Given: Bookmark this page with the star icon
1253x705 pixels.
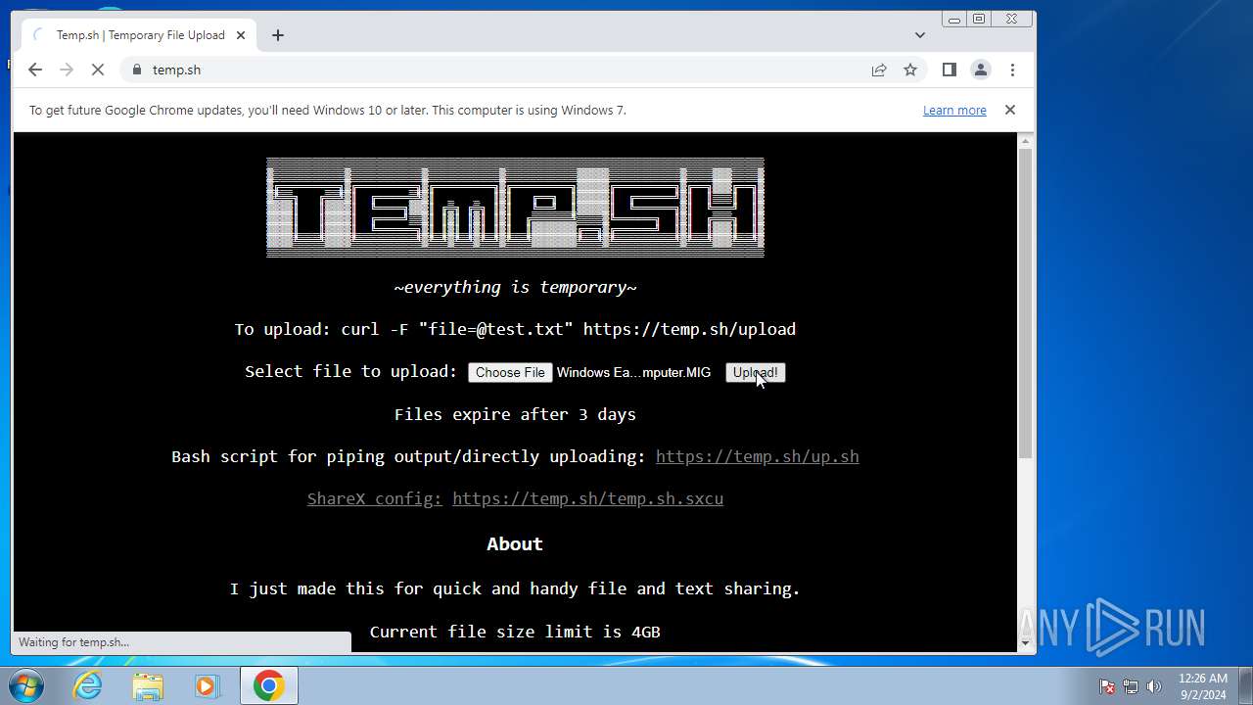Looking at the screenshot, I should 910,70.
